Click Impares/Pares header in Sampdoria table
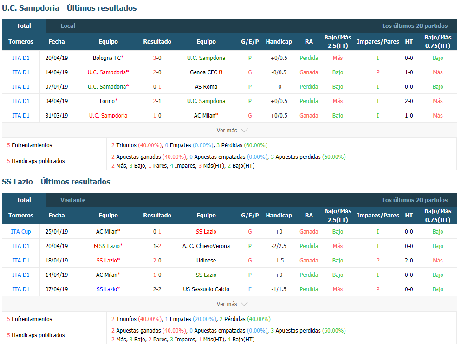The image size is (462, 347). (378, 41)
